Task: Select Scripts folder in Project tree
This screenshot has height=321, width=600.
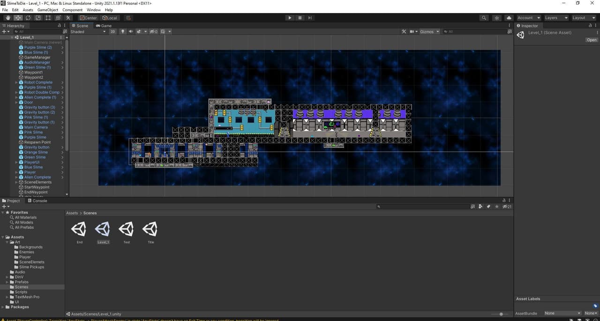Action: (21, 292)
